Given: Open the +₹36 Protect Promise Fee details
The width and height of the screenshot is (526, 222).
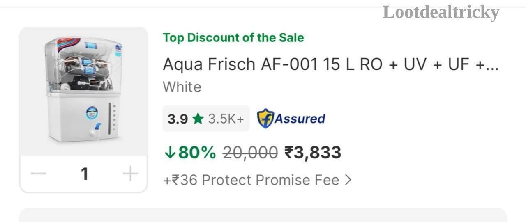Looking at the screenshot, I should click(257, 180).
